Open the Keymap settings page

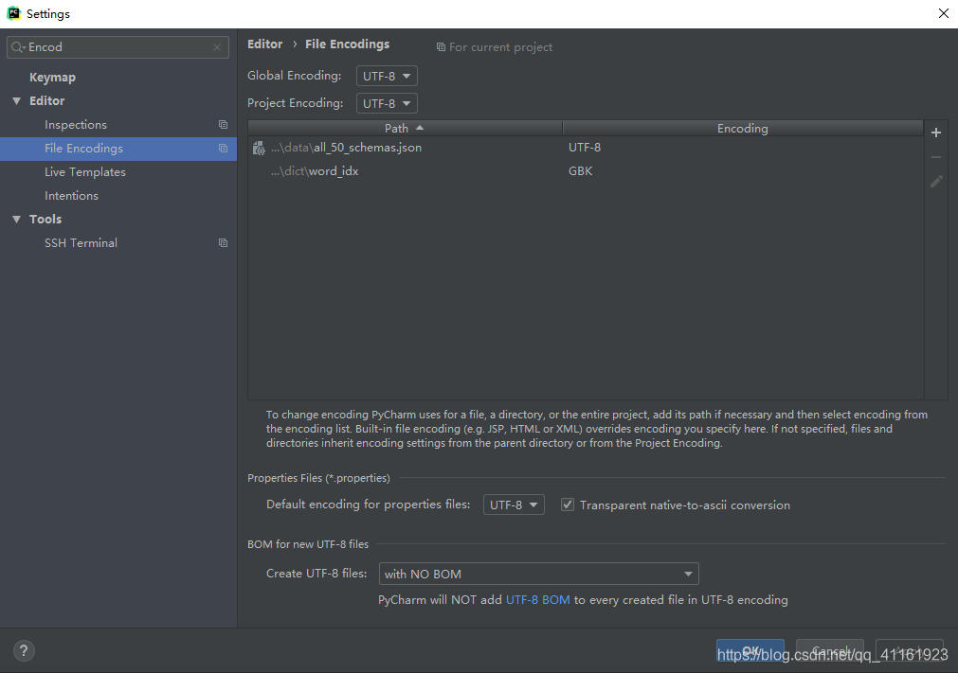pyautogui.click(x=52, y=77)
